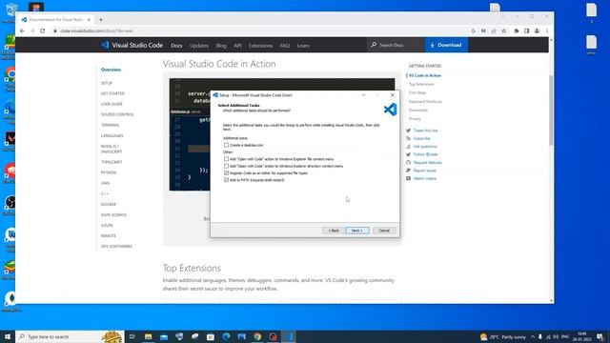The width and height of the screenshot is (610, 343).
Task: Open Learn in the site navbar
Action: click(303, 46)
